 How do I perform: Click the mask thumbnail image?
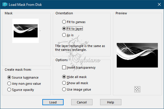(x=25, y=31)
